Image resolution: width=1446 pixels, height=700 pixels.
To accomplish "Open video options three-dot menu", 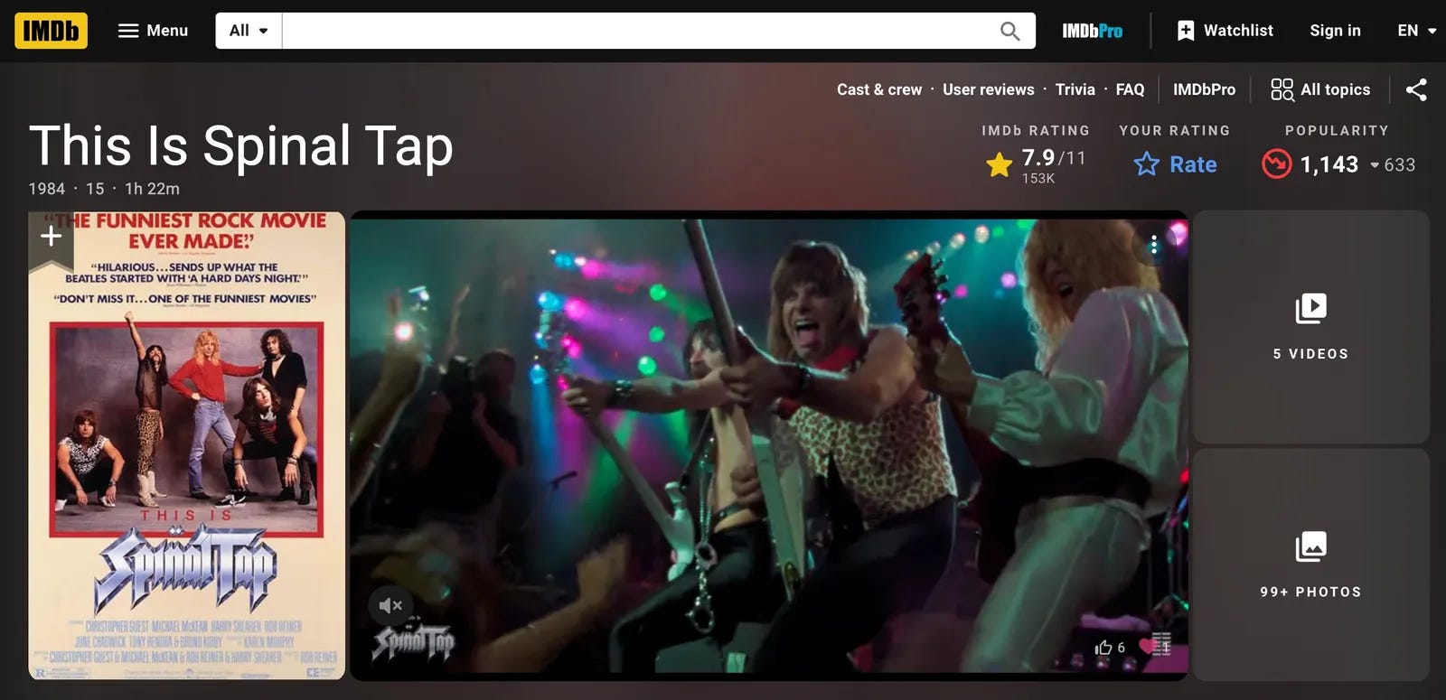I will [x=1154, y=245].
